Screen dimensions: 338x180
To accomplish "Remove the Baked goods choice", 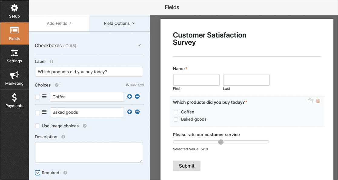I will coord(137,112).
